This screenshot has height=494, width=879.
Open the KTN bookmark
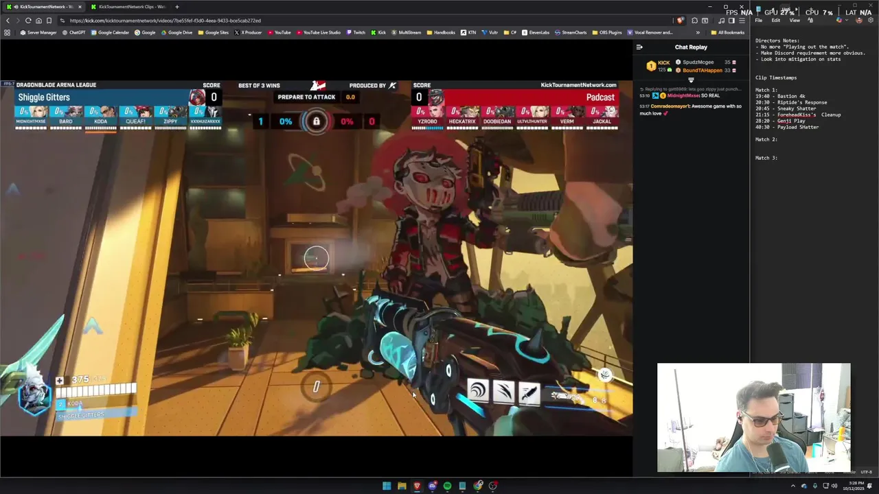(468, 32)
